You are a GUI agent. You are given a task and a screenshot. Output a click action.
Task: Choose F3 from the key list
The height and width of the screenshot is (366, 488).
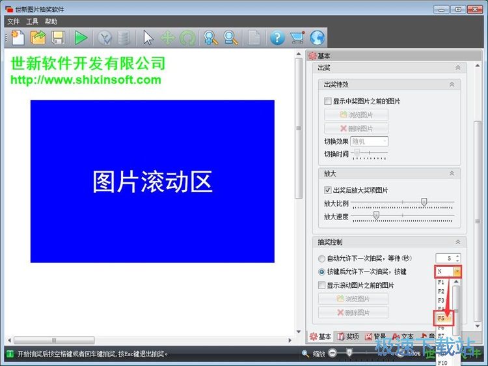tap(441, 301)
